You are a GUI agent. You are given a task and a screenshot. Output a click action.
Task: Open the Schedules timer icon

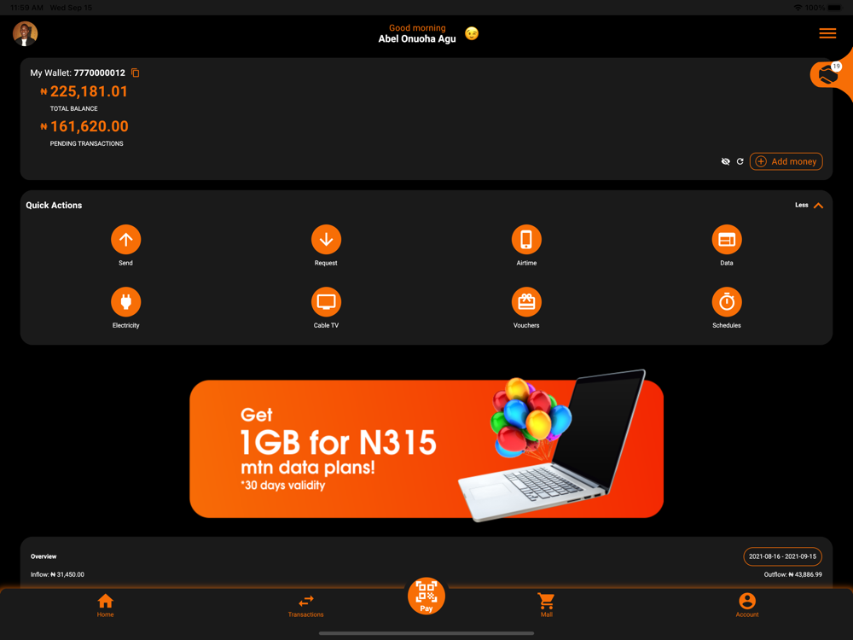point(726,301)
